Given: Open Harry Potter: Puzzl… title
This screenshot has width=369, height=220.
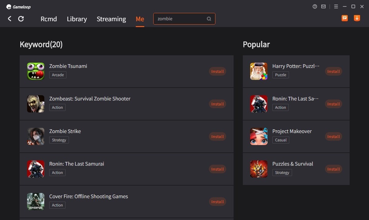Looking at the screenshot, I should [296, 66].
